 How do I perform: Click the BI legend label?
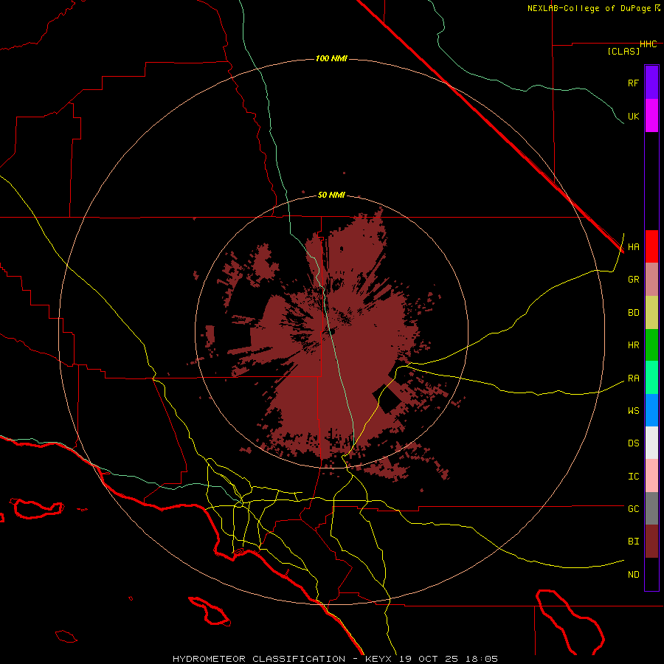(634, 542)
